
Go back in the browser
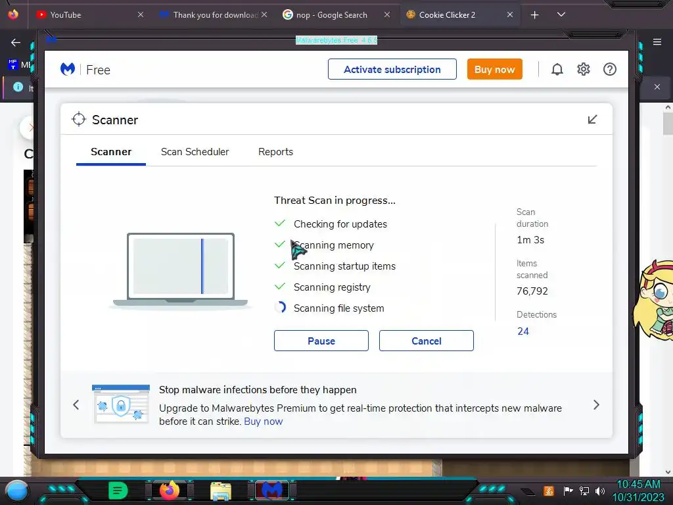coord(16,42)
